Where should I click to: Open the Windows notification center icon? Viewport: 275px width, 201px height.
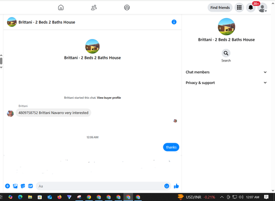[266, 197]
